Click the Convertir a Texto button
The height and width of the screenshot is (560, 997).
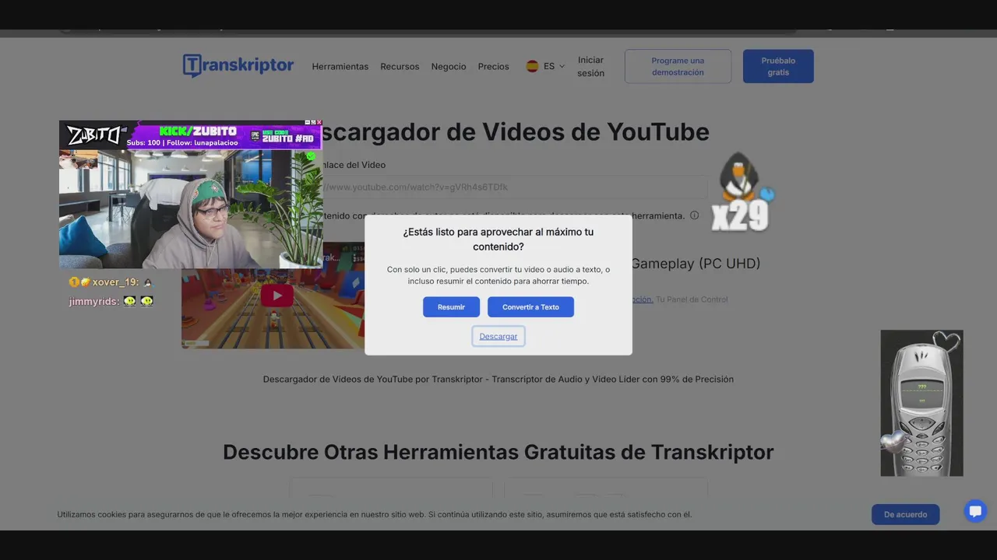pyautogui.click(x=530, y=306)
